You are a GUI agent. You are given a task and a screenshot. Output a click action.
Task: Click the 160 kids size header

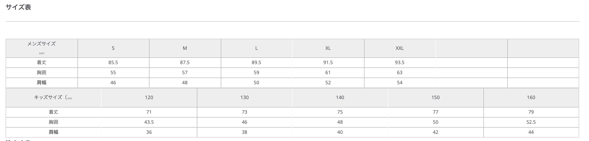(x=531, y=98)
